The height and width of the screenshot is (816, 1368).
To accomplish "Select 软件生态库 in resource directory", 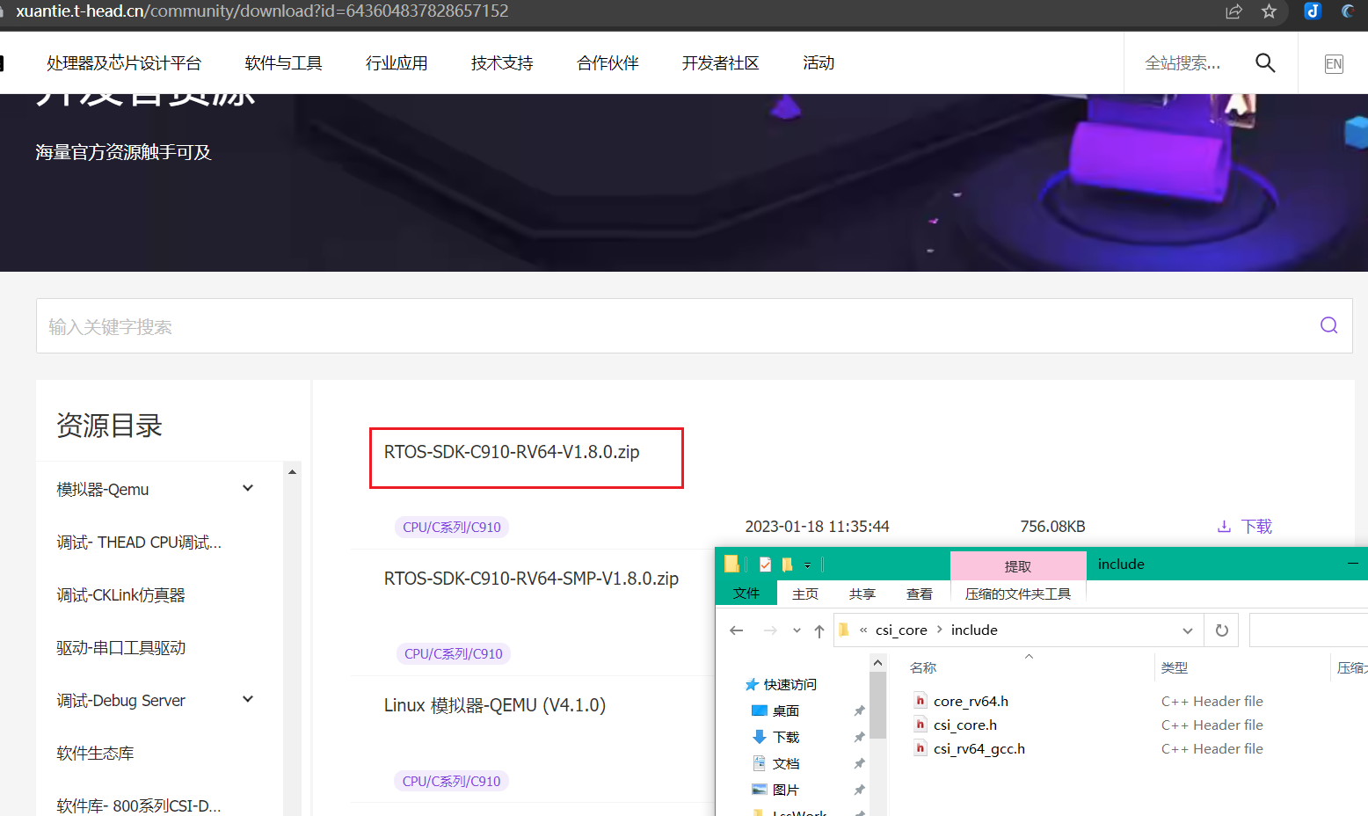I will (x=95, y=754).
